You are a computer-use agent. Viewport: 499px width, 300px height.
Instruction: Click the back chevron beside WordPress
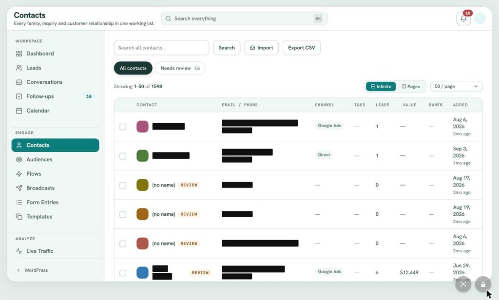19,270
